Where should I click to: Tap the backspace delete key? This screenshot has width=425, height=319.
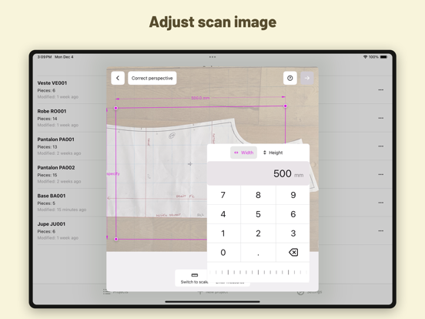pos(293,253)
